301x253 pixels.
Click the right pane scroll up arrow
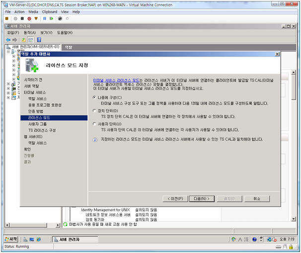294,72
